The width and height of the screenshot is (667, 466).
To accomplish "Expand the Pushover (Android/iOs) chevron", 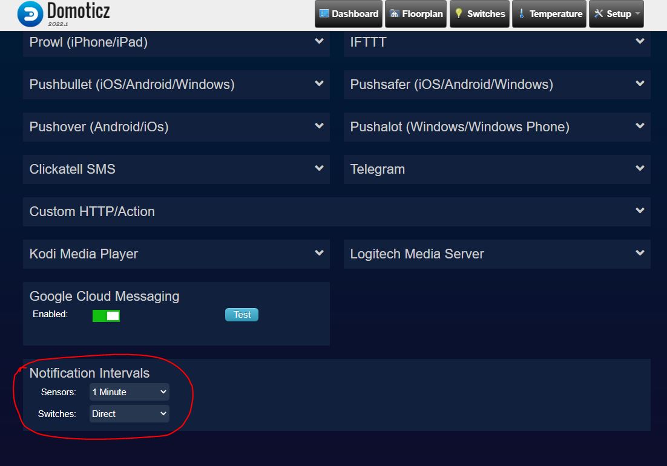I will (x=319, y=126).
